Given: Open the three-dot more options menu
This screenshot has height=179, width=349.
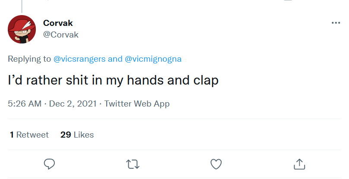Looking at the screenshot, I should pos(336,23).
